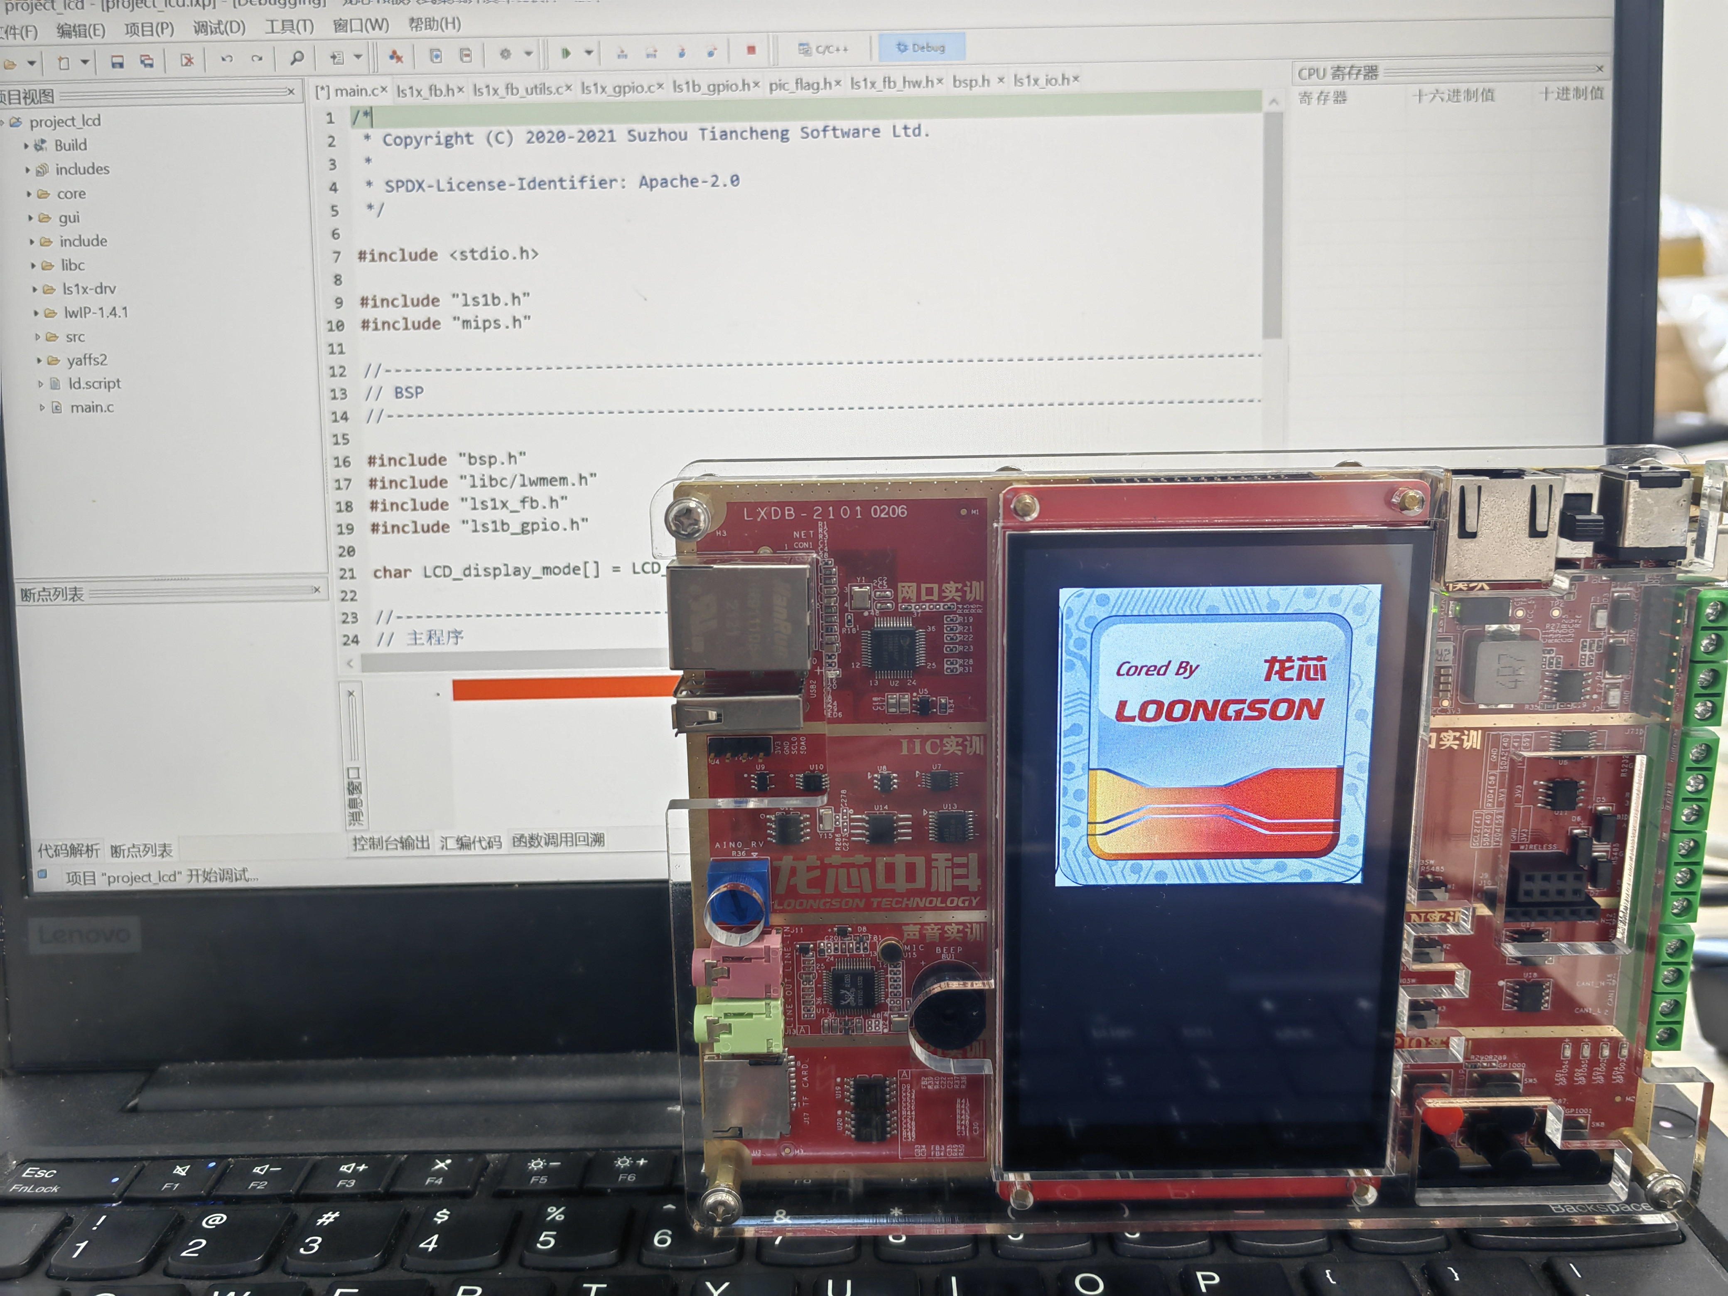Open the 汇编代码 bottom tab
The image size is (1728, 1296).
click(x=470, y=842)
